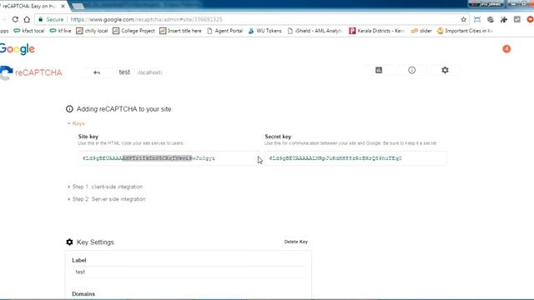Screen dimensions: 534x300
Task: Open the reCAPTCHA settings gear icon
Action: 445,70
